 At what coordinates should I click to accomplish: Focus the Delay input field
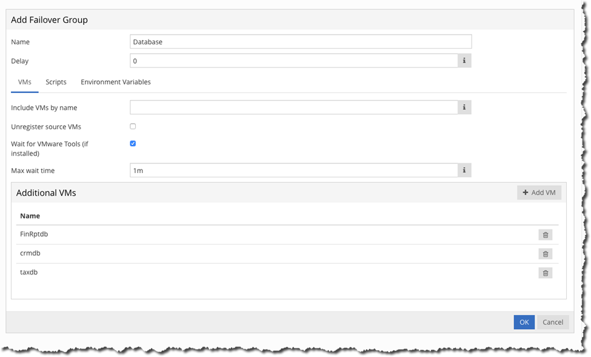point(294,61)
